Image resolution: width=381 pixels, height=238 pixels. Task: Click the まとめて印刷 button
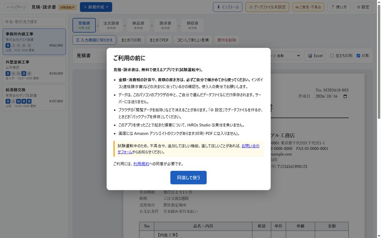coord(131,40)
